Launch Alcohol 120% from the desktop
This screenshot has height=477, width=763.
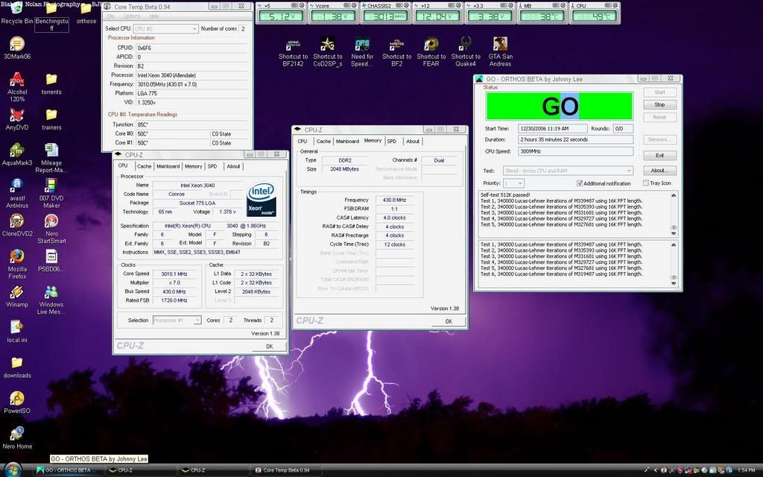tap(17, 87)
